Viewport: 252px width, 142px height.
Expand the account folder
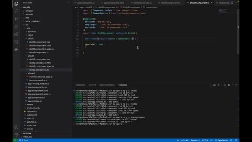tap(31, 32)
